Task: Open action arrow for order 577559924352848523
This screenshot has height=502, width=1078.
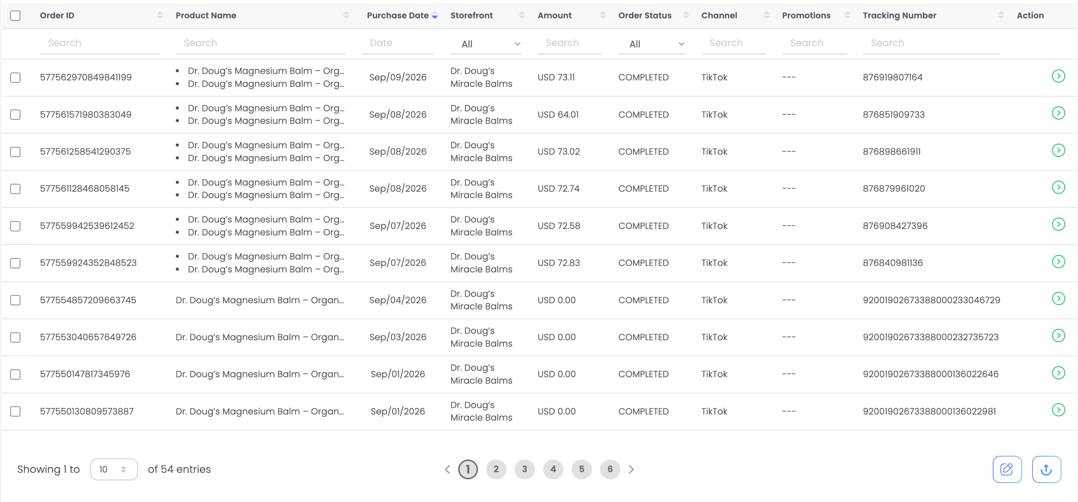Action: point(1058,261)
